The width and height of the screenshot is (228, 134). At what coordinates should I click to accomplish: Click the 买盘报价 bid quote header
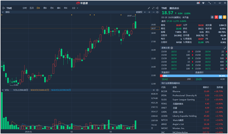click(166, 72)
